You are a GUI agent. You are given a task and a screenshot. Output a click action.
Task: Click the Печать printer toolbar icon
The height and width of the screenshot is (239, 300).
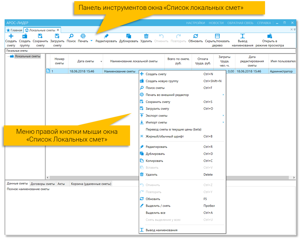coord(83,36)
